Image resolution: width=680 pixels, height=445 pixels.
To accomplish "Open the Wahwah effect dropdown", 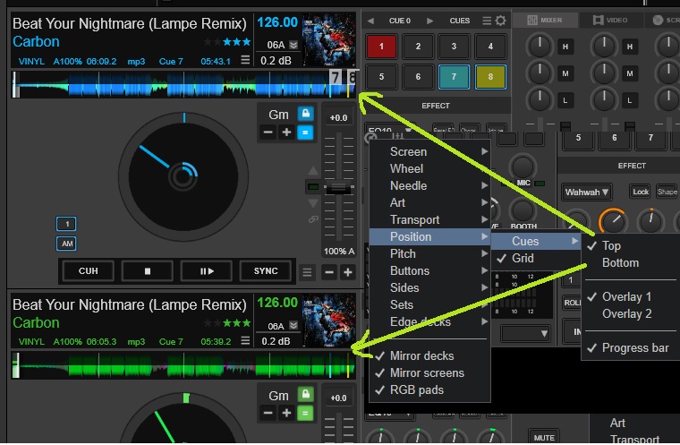I will pyautogui.click(x=587, y=192).
